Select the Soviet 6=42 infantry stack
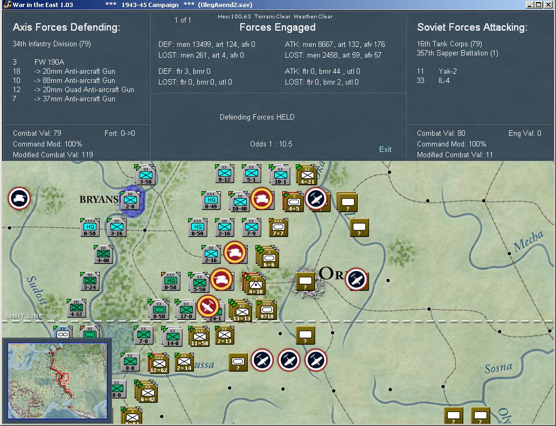556x426 pixels. click(x=147, y=392)
